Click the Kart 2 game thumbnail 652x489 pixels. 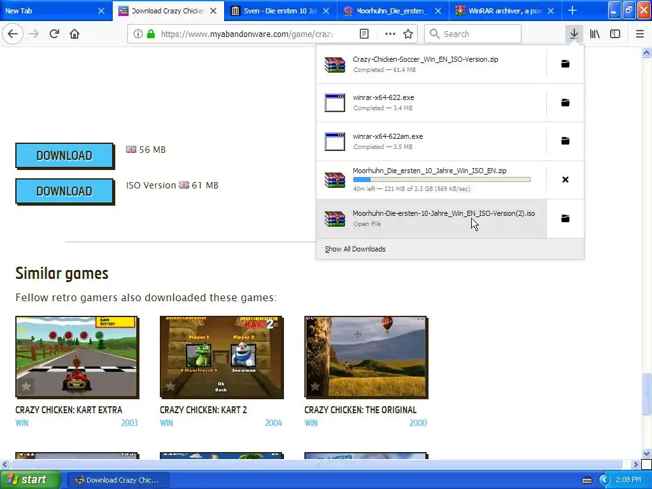click(x=222, y=357)
